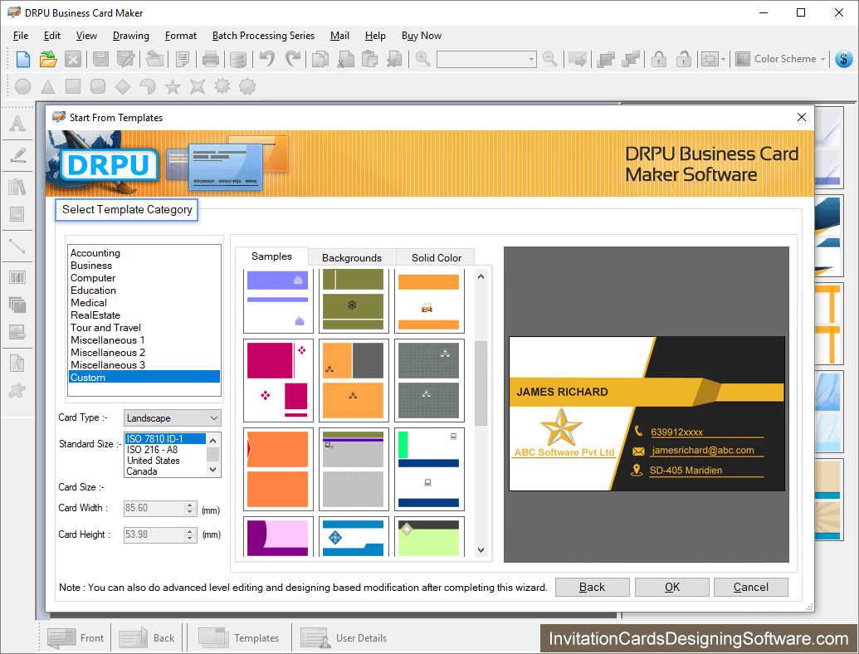Screen dimensions: 859x654
Task: Click the Open folder toolbar icon
Action: [x=48, y=59]
